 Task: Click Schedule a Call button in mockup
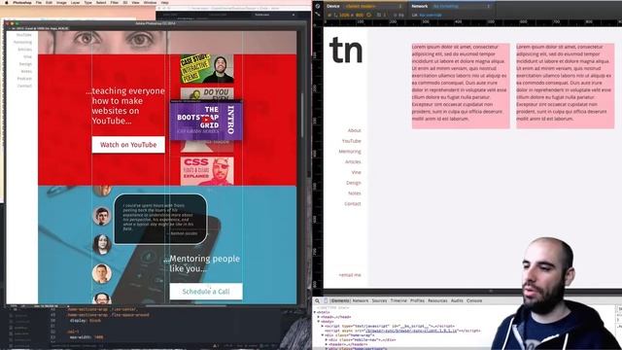(206, 292)
